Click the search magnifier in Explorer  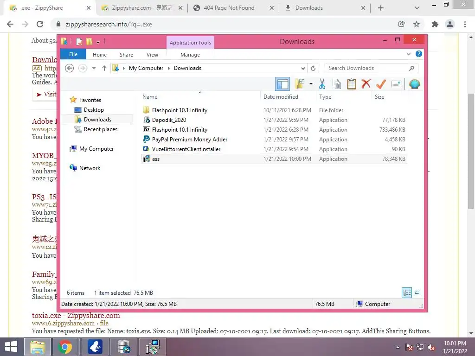coord(412,68)
